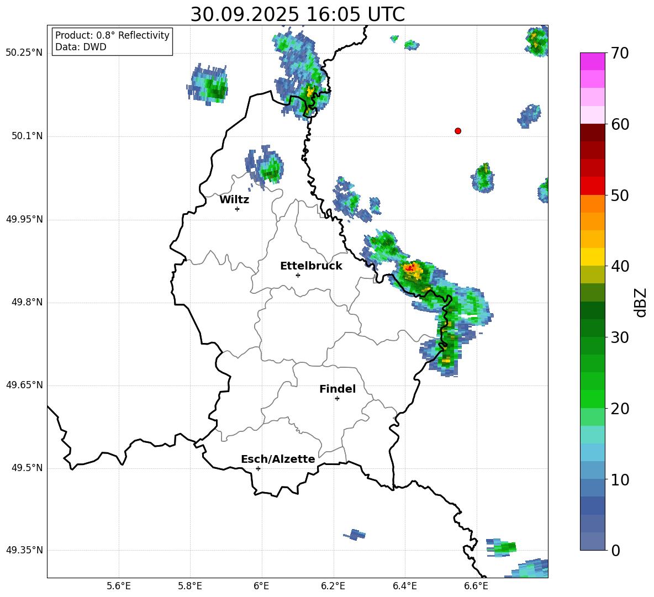654x597 pixels.
Task: Click the 49.35°N latitude label
Action: click(24, 550)
